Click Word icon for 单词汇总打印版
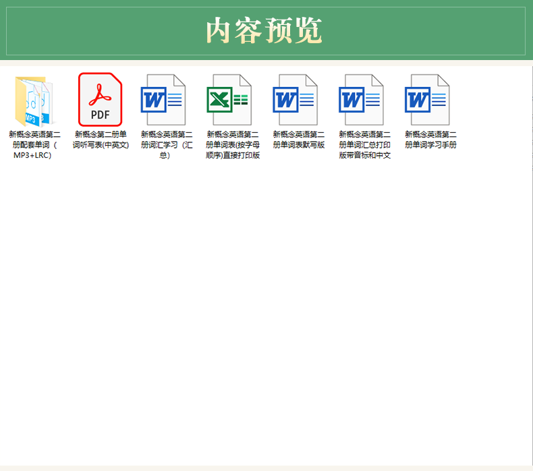This screenshot has height=471, width=533. 361,100
